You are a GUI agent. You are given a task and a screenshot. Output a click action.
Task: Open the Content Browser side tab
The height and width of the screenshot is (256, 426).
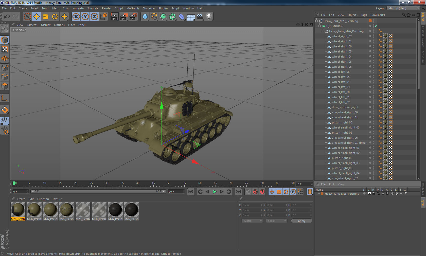[423, 36]
